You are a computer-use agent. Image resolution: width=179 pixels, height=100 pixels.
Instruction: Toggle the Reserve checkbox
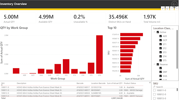pyautogui.click(x=158, y=64)
